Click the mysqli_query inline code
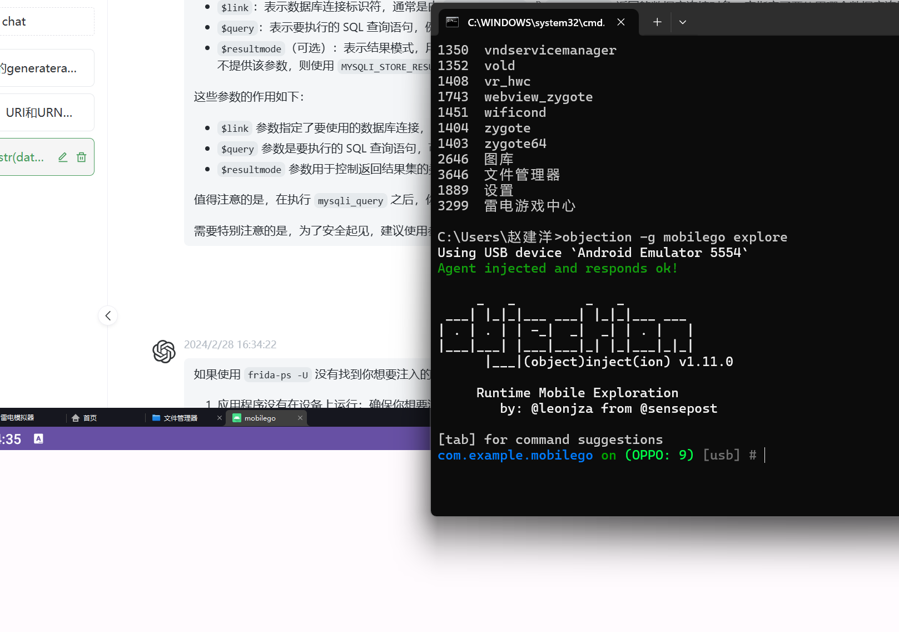Viewport: 899px width, 632px height. 350,200
